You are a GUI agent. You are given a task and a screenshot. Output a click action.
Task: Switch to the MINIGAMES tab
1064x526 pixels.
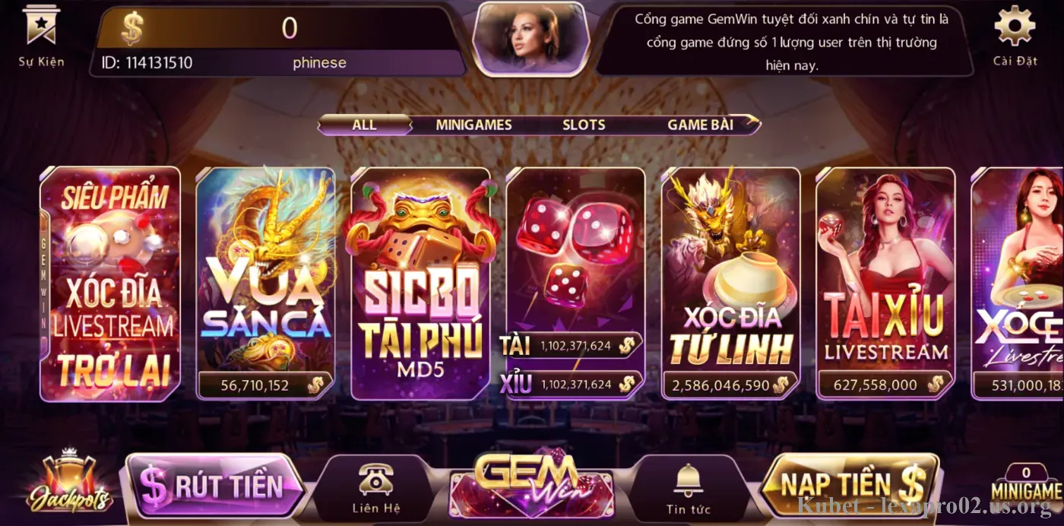tap(473, 125)
